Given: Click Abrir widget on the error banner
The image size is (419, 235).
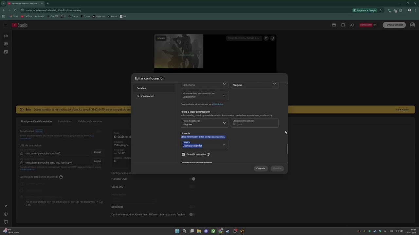Looking at the screenshot, I should [402, 110].
